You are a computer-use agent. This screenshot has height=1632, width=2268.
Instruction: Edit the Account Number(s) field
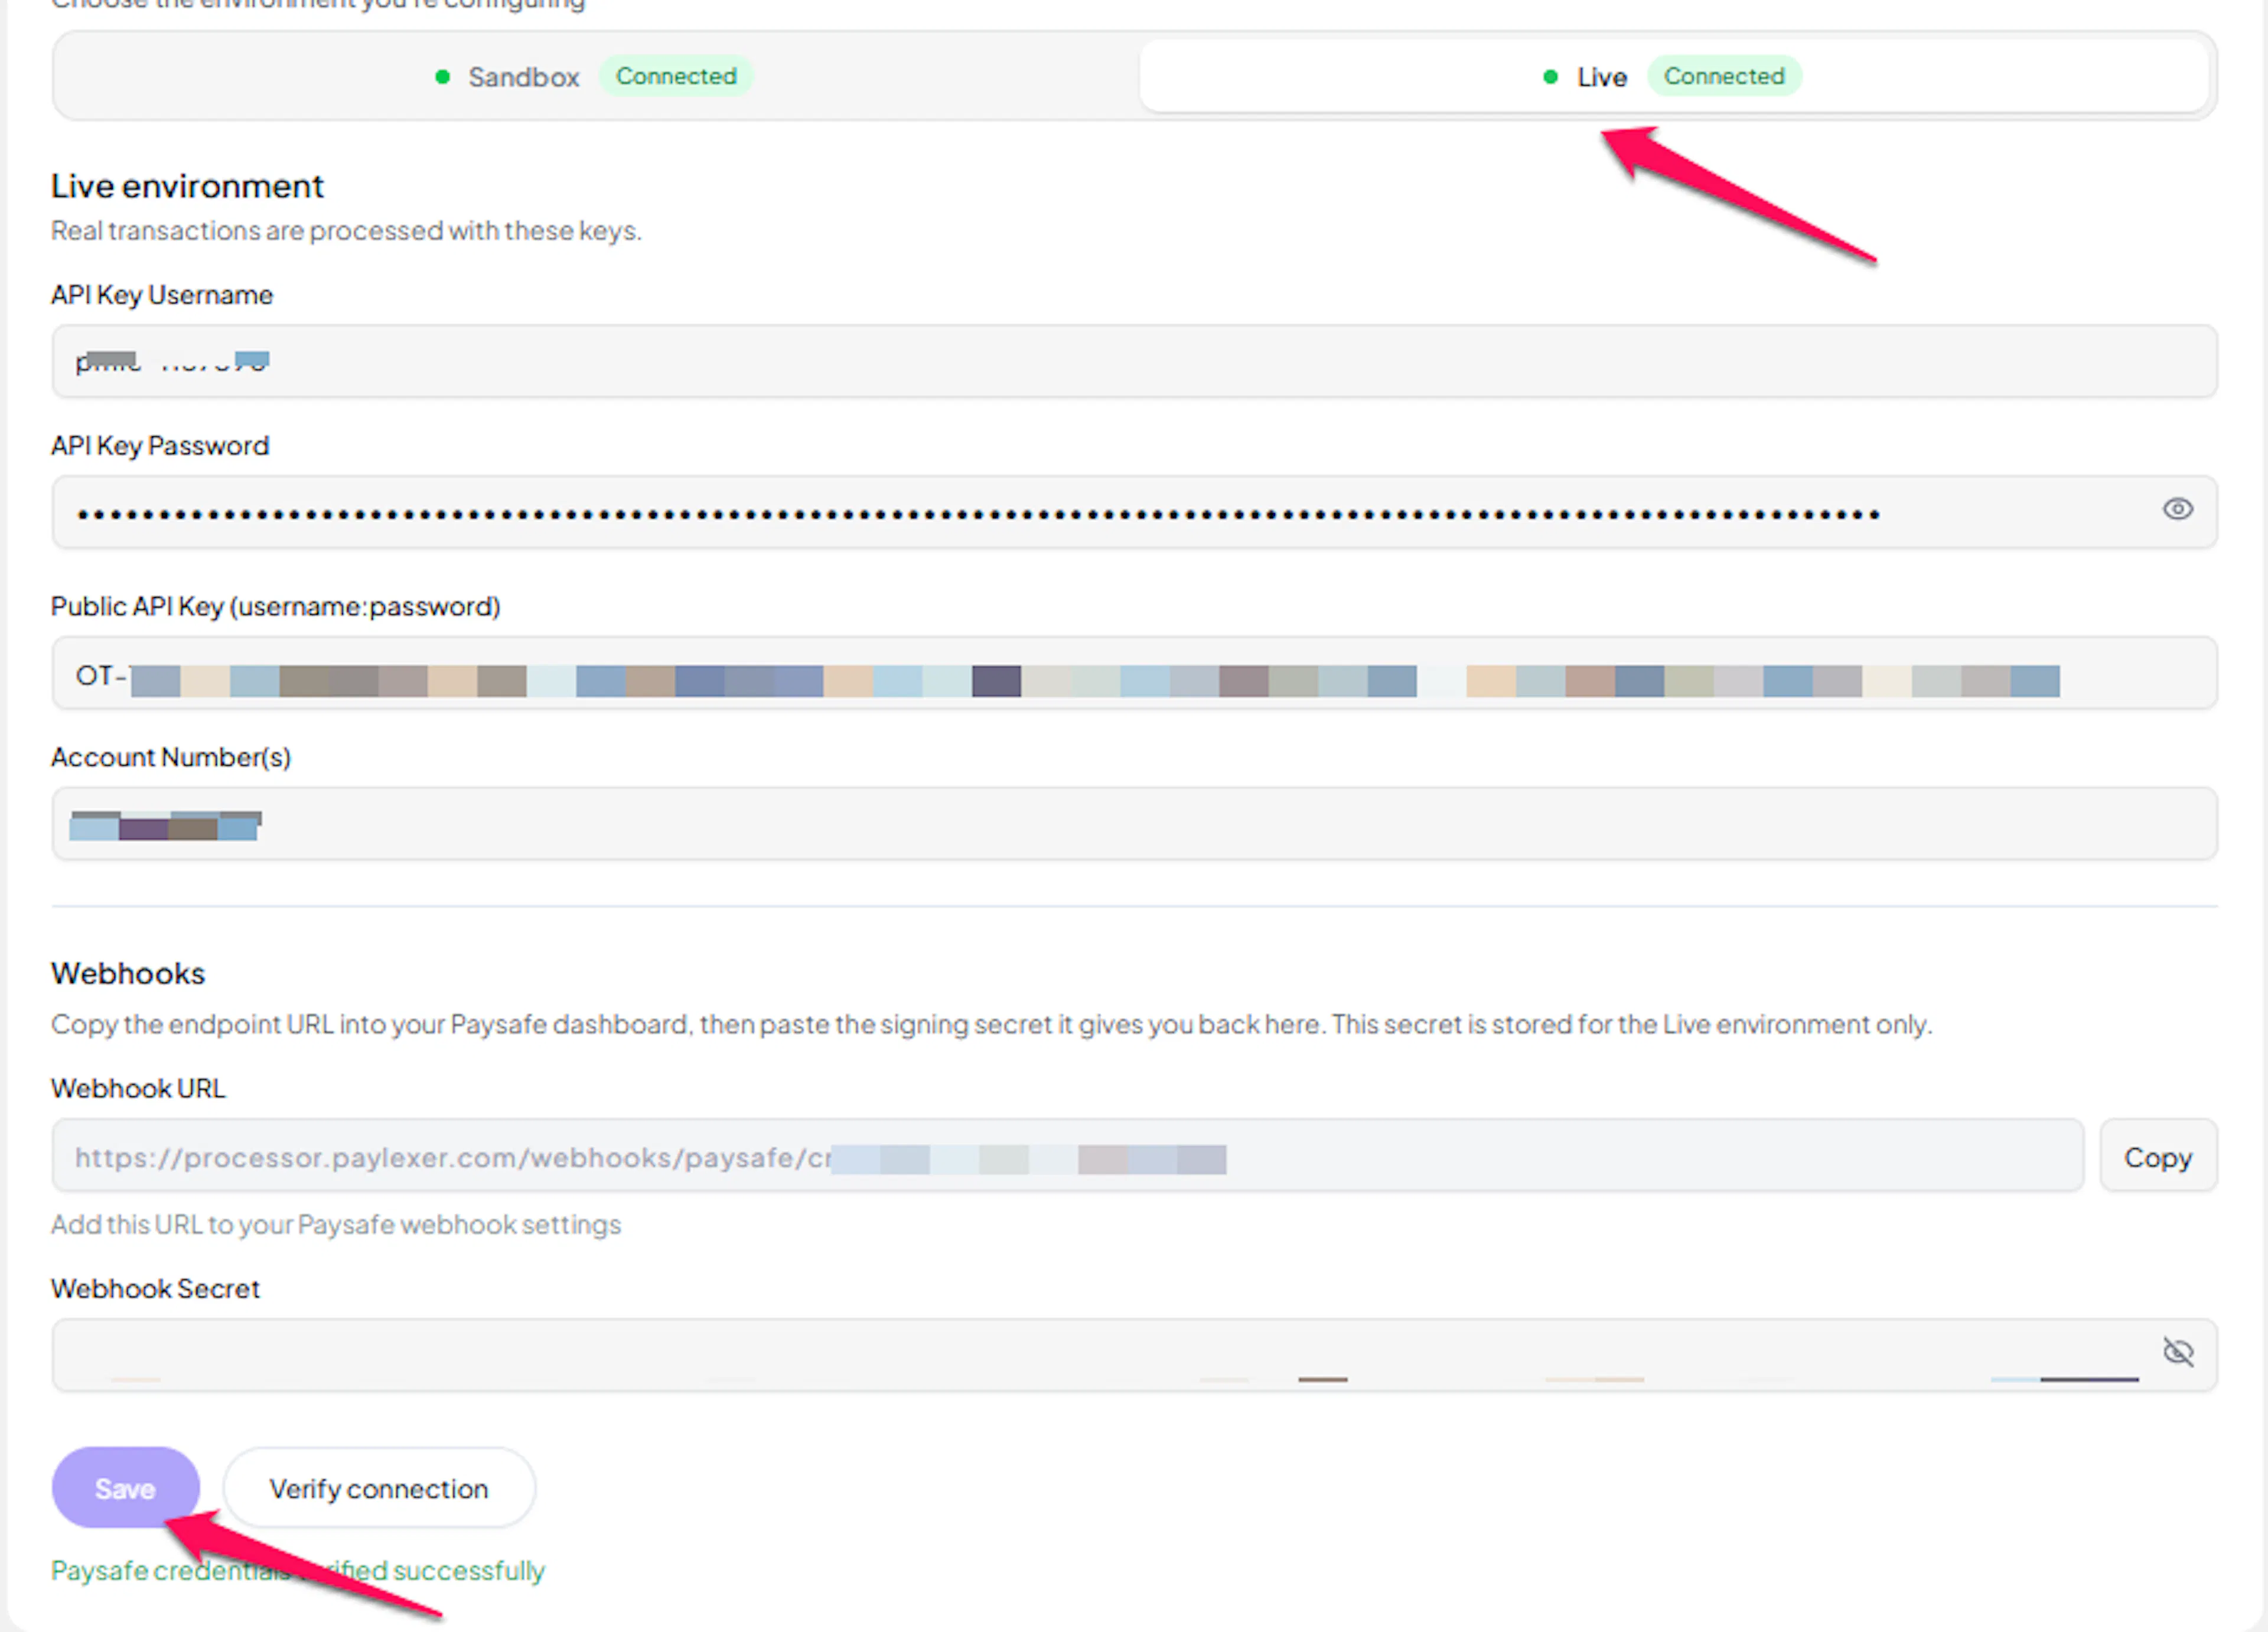coord(1134,824)
